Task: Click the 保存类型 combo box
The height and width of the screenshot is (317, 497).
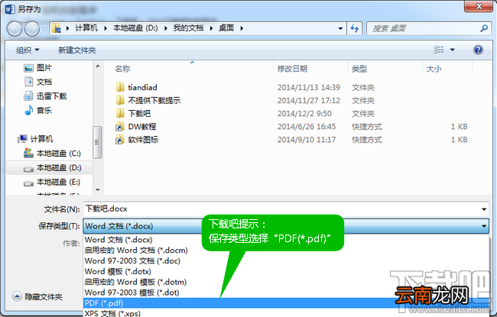Action: tap(286, 226)
